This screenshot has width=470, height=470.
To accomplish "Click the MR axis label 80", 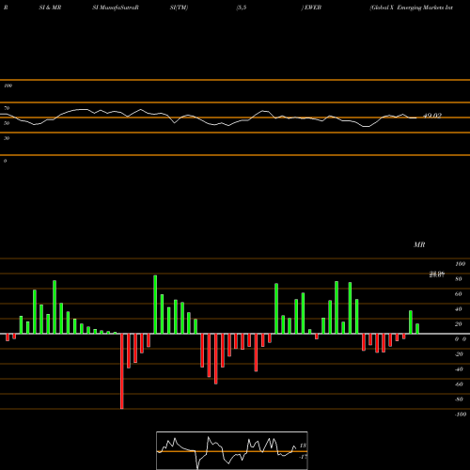I will tap(459, 279).
